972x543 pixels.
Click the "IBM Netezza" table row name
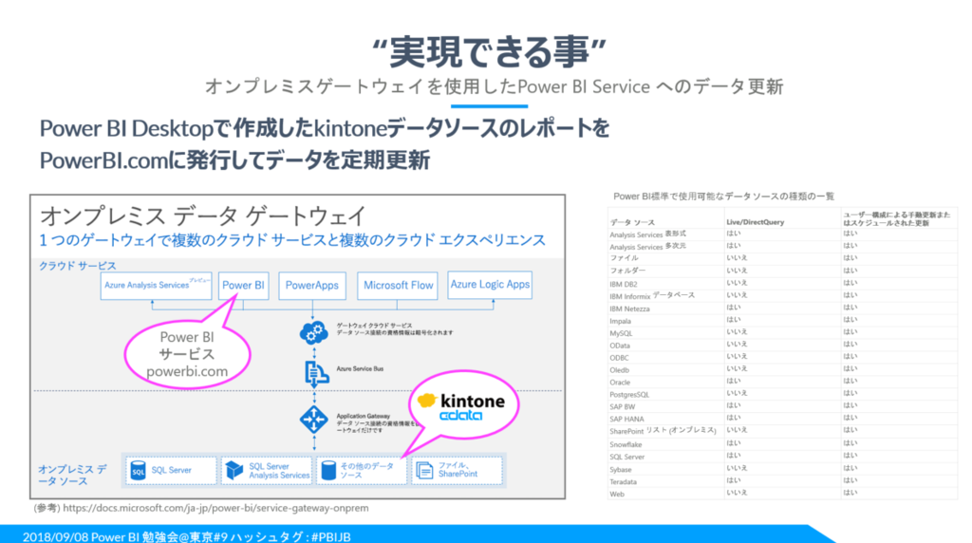click(630, 309)
